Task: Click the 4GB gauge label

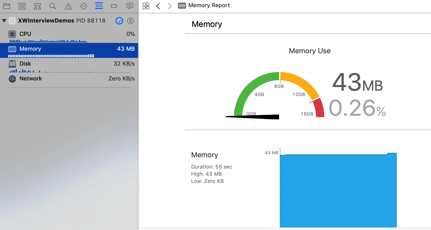Action: [x=259, y=95]
